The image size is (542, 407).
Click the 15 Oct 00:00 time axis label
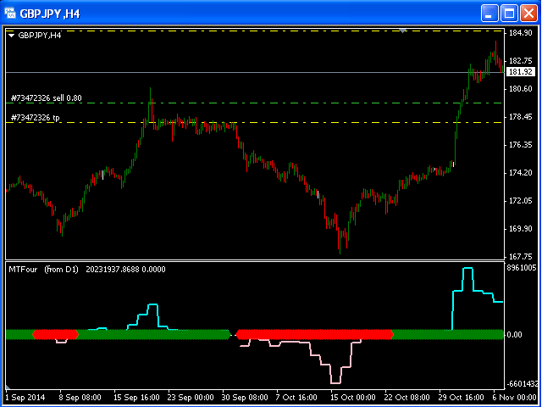pyautogui.click(x=352, y=397)
